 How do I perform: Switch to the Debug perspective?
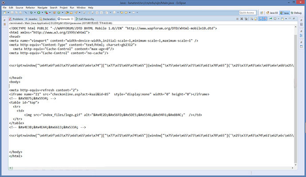pos(296,13)
